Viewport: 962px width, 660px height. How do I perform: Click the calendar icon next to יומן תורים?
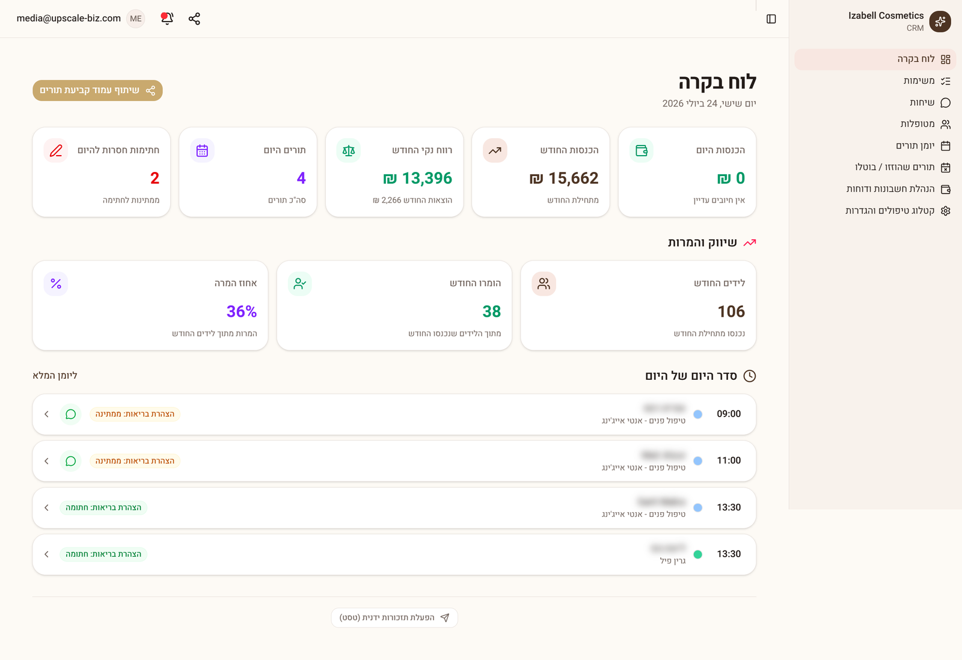(x=945, y=145)
